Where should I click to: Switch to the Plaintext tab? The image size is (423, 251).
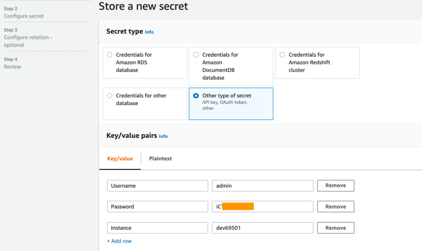(160, 159)
